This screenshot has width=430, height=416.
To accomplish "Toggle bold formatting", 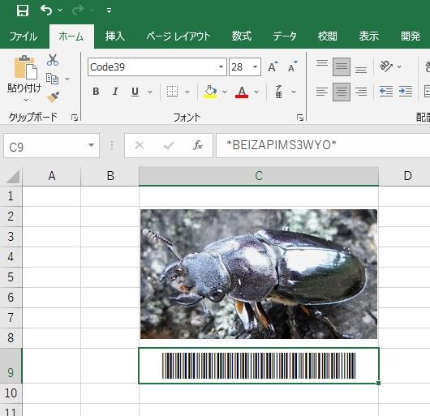I will (96, 92).
